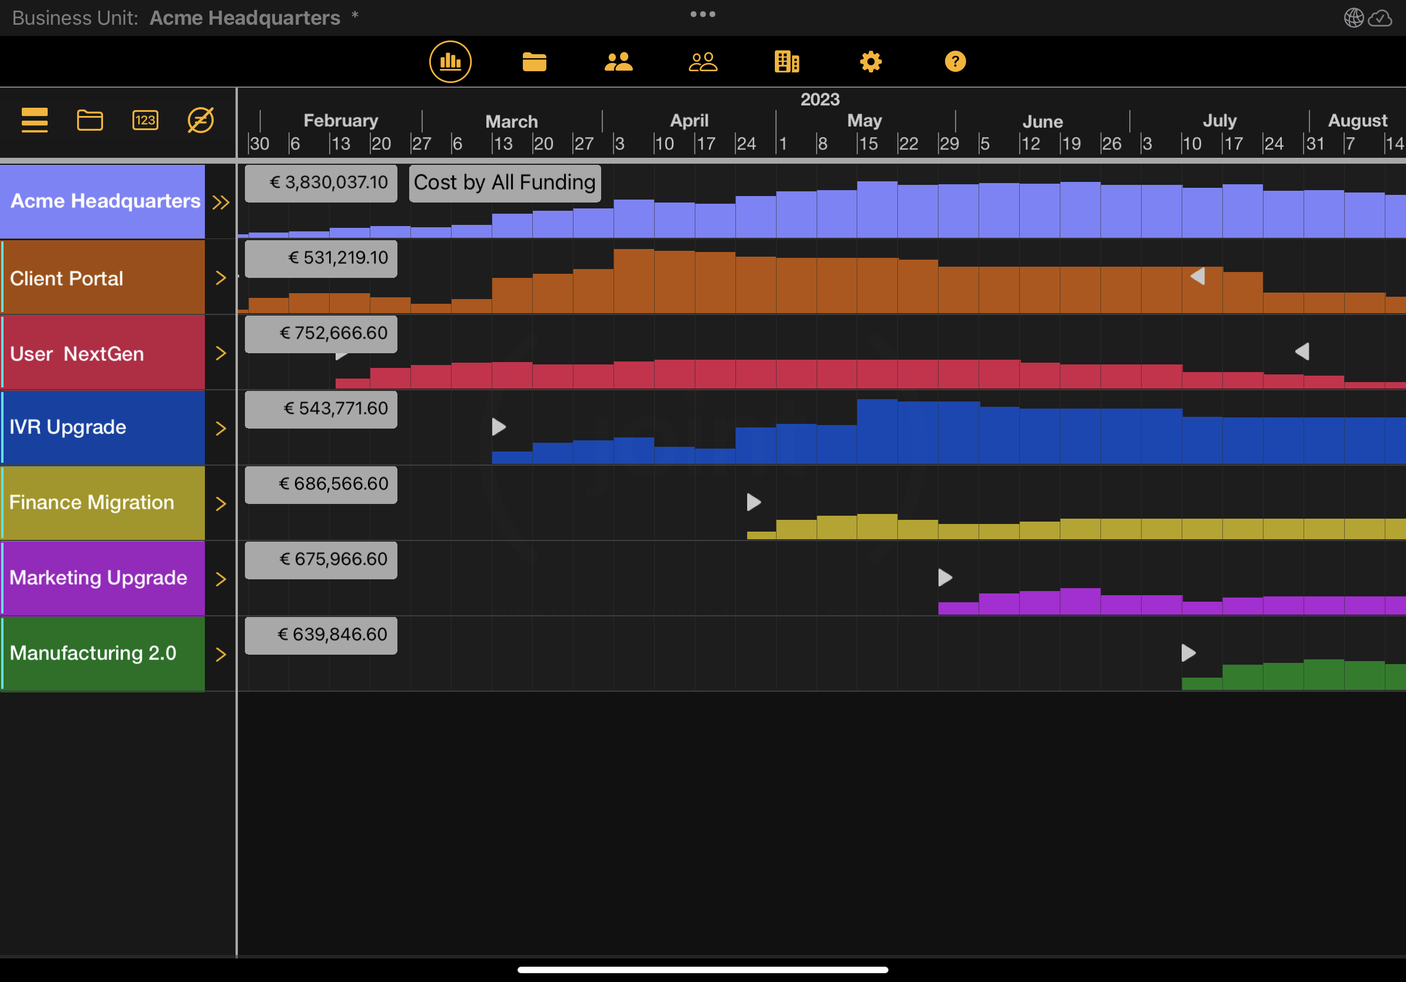This screenshot has width=1406, height=982.
Task: Expand the IVR Upgrade chevron
Action: point(220,429)
